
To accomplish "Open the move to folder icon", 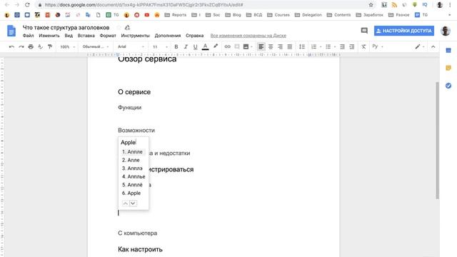I will pos(127,28).
